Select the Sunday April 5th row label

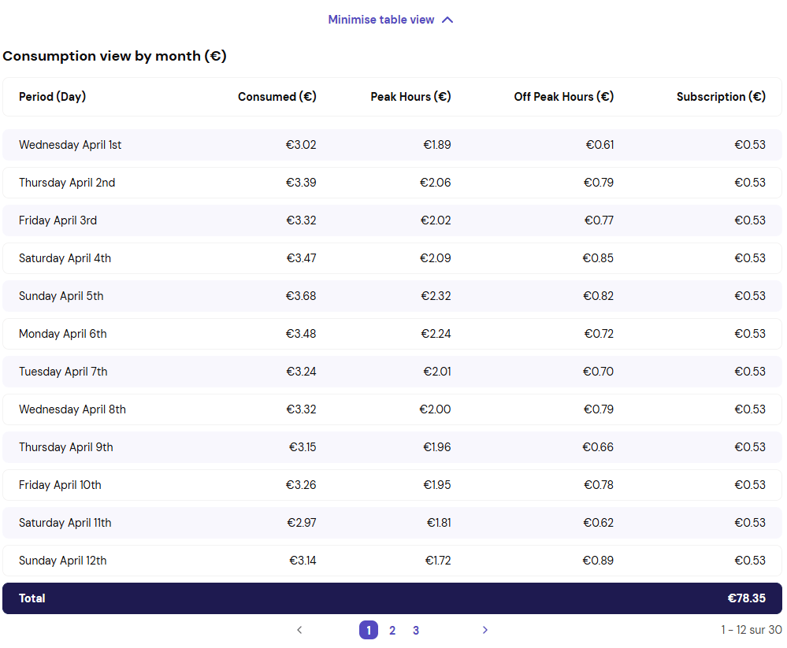pyautogui.click(x=61, y=296)
